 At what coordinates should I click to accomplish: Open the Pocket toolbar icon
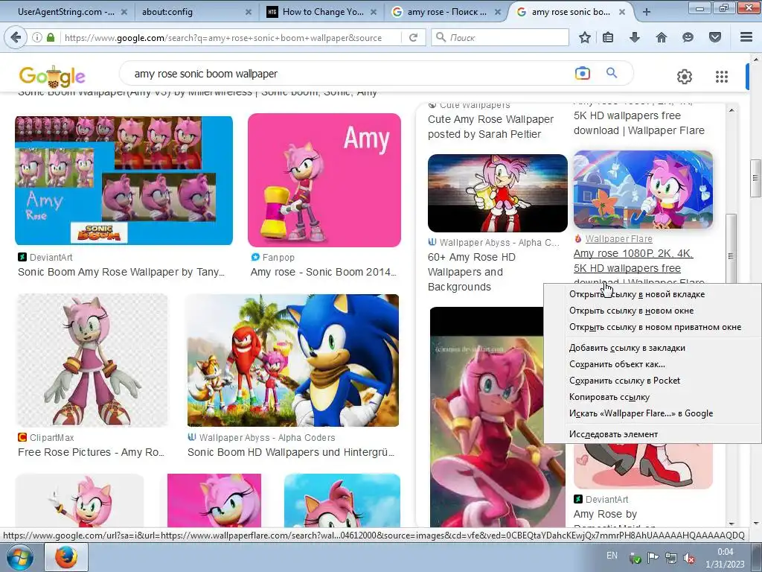pyautogui.click(x=715, y=37)
